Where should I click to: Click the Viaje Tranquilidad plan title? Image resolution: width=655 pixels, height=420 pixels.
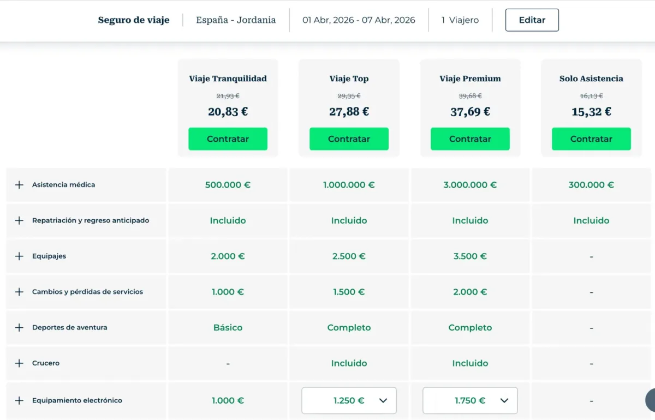point(228,79)
